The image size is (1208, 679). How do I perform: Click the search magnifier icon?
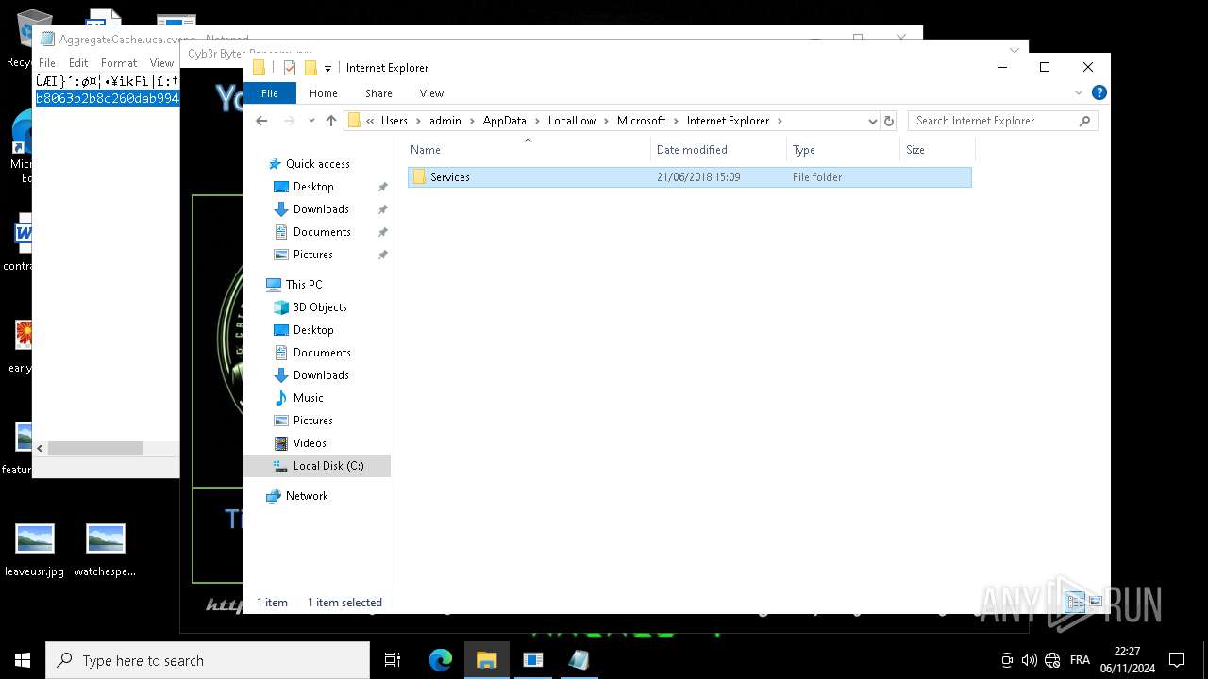[1084, 121]
